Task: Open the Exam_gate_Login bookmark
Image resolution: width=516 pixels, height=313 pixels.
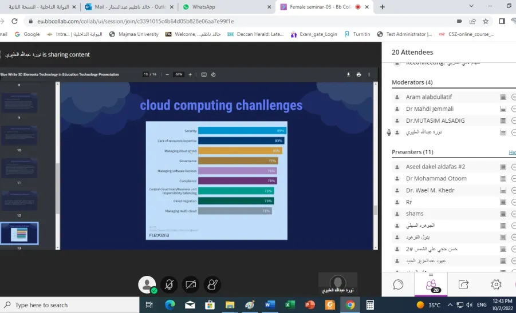Action: coord(314,34)
